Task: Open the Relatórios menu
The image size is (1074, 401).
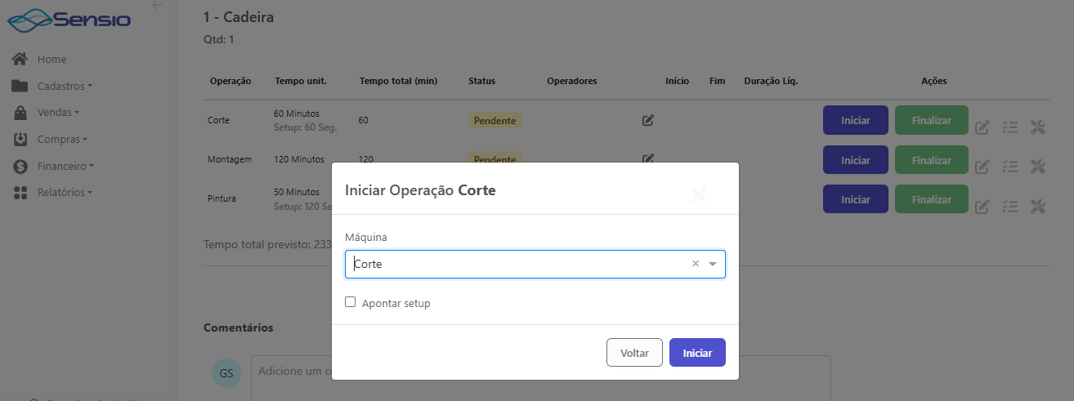Action: (x=65, y=193)
